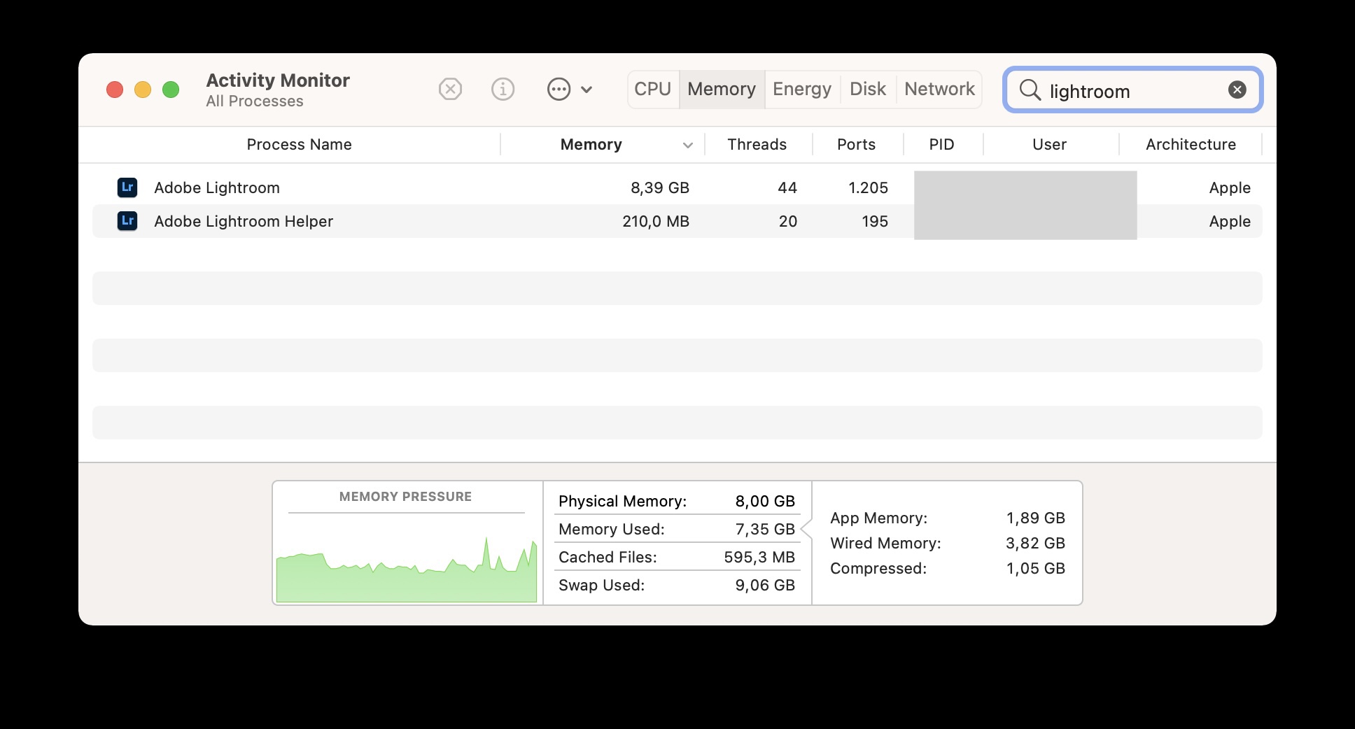Screen dimensions: 1355x729
Task: Click the Swap Used 9,06 GB value
Action: tap(765, 585)
